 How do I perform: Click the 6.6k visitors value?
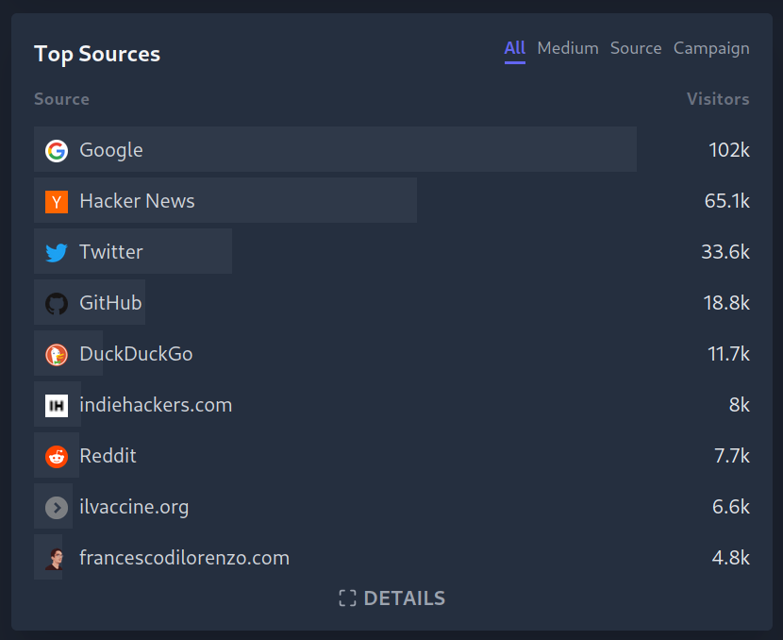coord(730,507)
